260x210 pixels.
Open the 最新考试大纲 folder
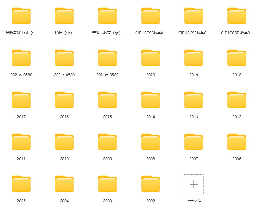point(21,16)
